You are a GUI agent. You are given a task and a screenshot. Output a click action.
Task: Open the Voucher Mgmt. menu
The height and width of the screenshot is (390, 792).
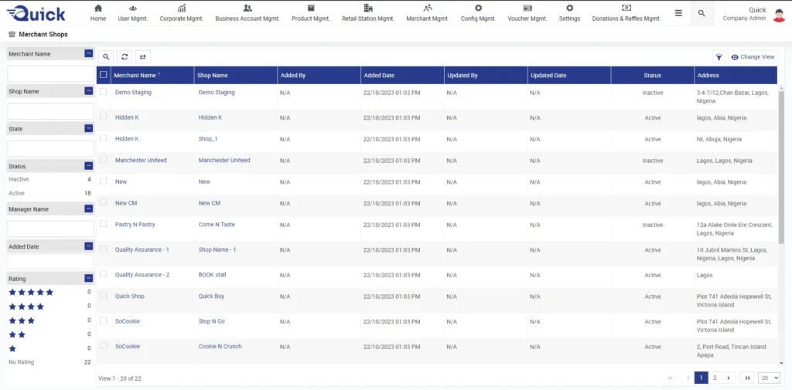(527, 13)
